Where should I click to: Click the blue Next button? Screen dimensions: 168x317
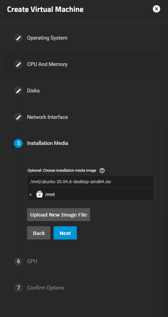pyautogui.click(x=65, y=233)
